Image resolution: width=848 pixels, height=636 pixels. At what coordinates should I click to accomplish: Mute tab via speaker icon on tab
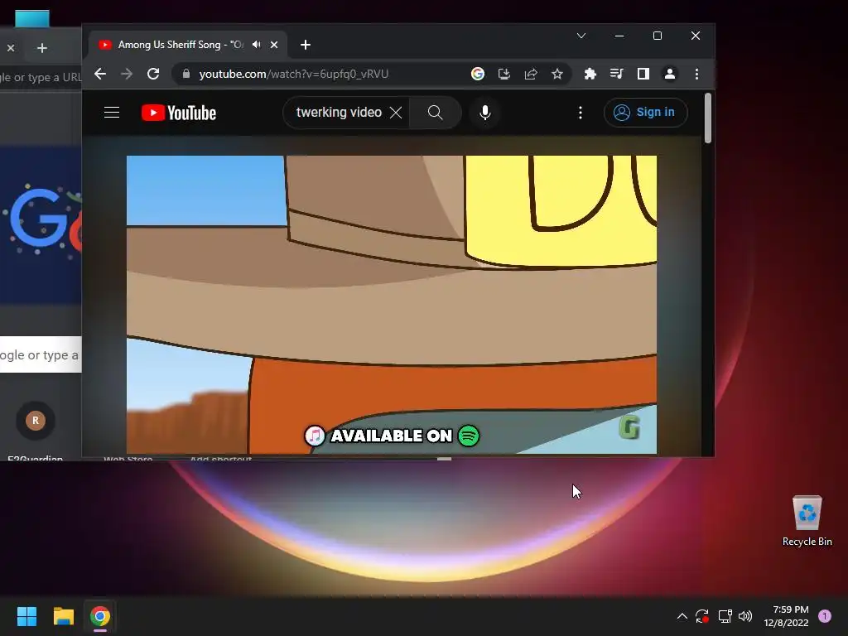pyautogui.click(x=257, y=45)
